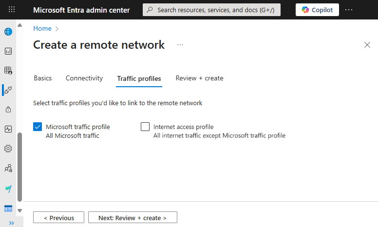This screenshot has width=378, height=227.
Task: Open the bar chart icon in the sidebar
Action: pos(8,51)
